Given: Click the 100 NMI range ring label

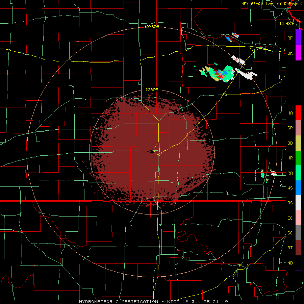Looking at the screenshot, I should pyautogui.click(x=152, y=27).
